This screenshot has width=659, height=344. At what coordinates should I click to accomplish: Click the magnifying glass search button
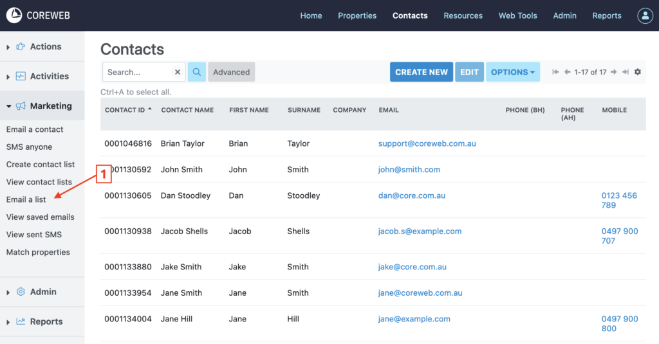tap(197, 72)
